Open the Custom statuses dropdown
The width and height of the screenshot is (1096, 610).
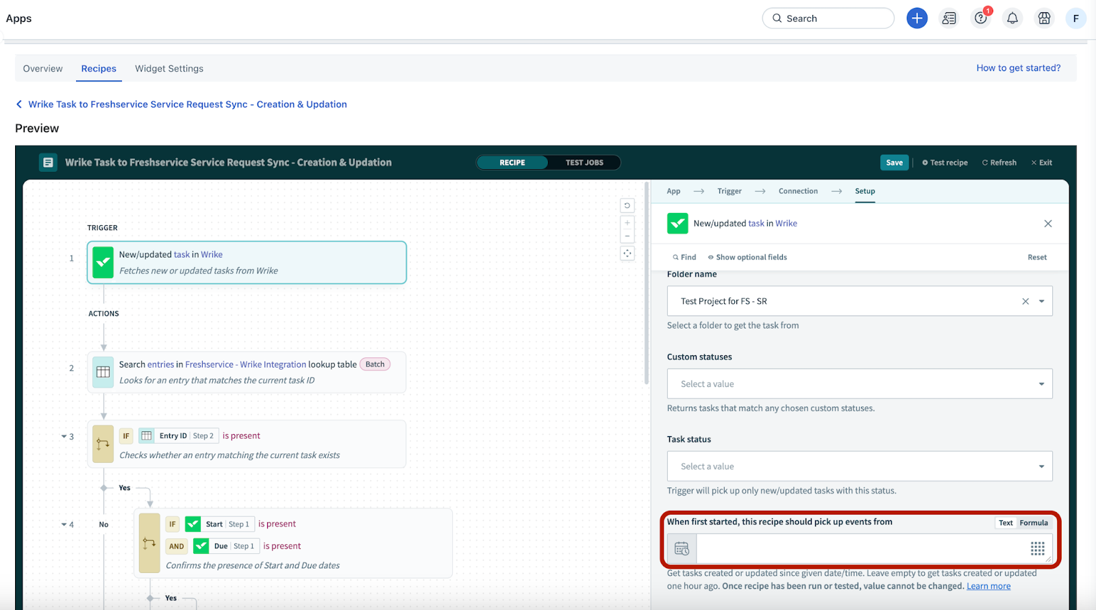860,384
